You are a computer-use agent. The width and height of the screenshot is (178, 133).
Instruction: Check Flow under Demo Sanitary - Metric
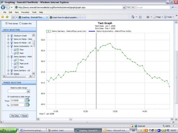pyautogui.click(x=17, y=60)
